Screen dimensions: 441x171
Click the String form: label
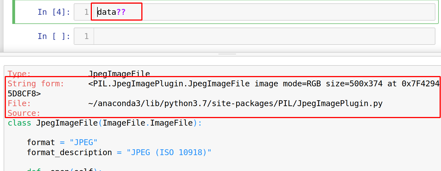pyautogui.click(x=35, y=84)
